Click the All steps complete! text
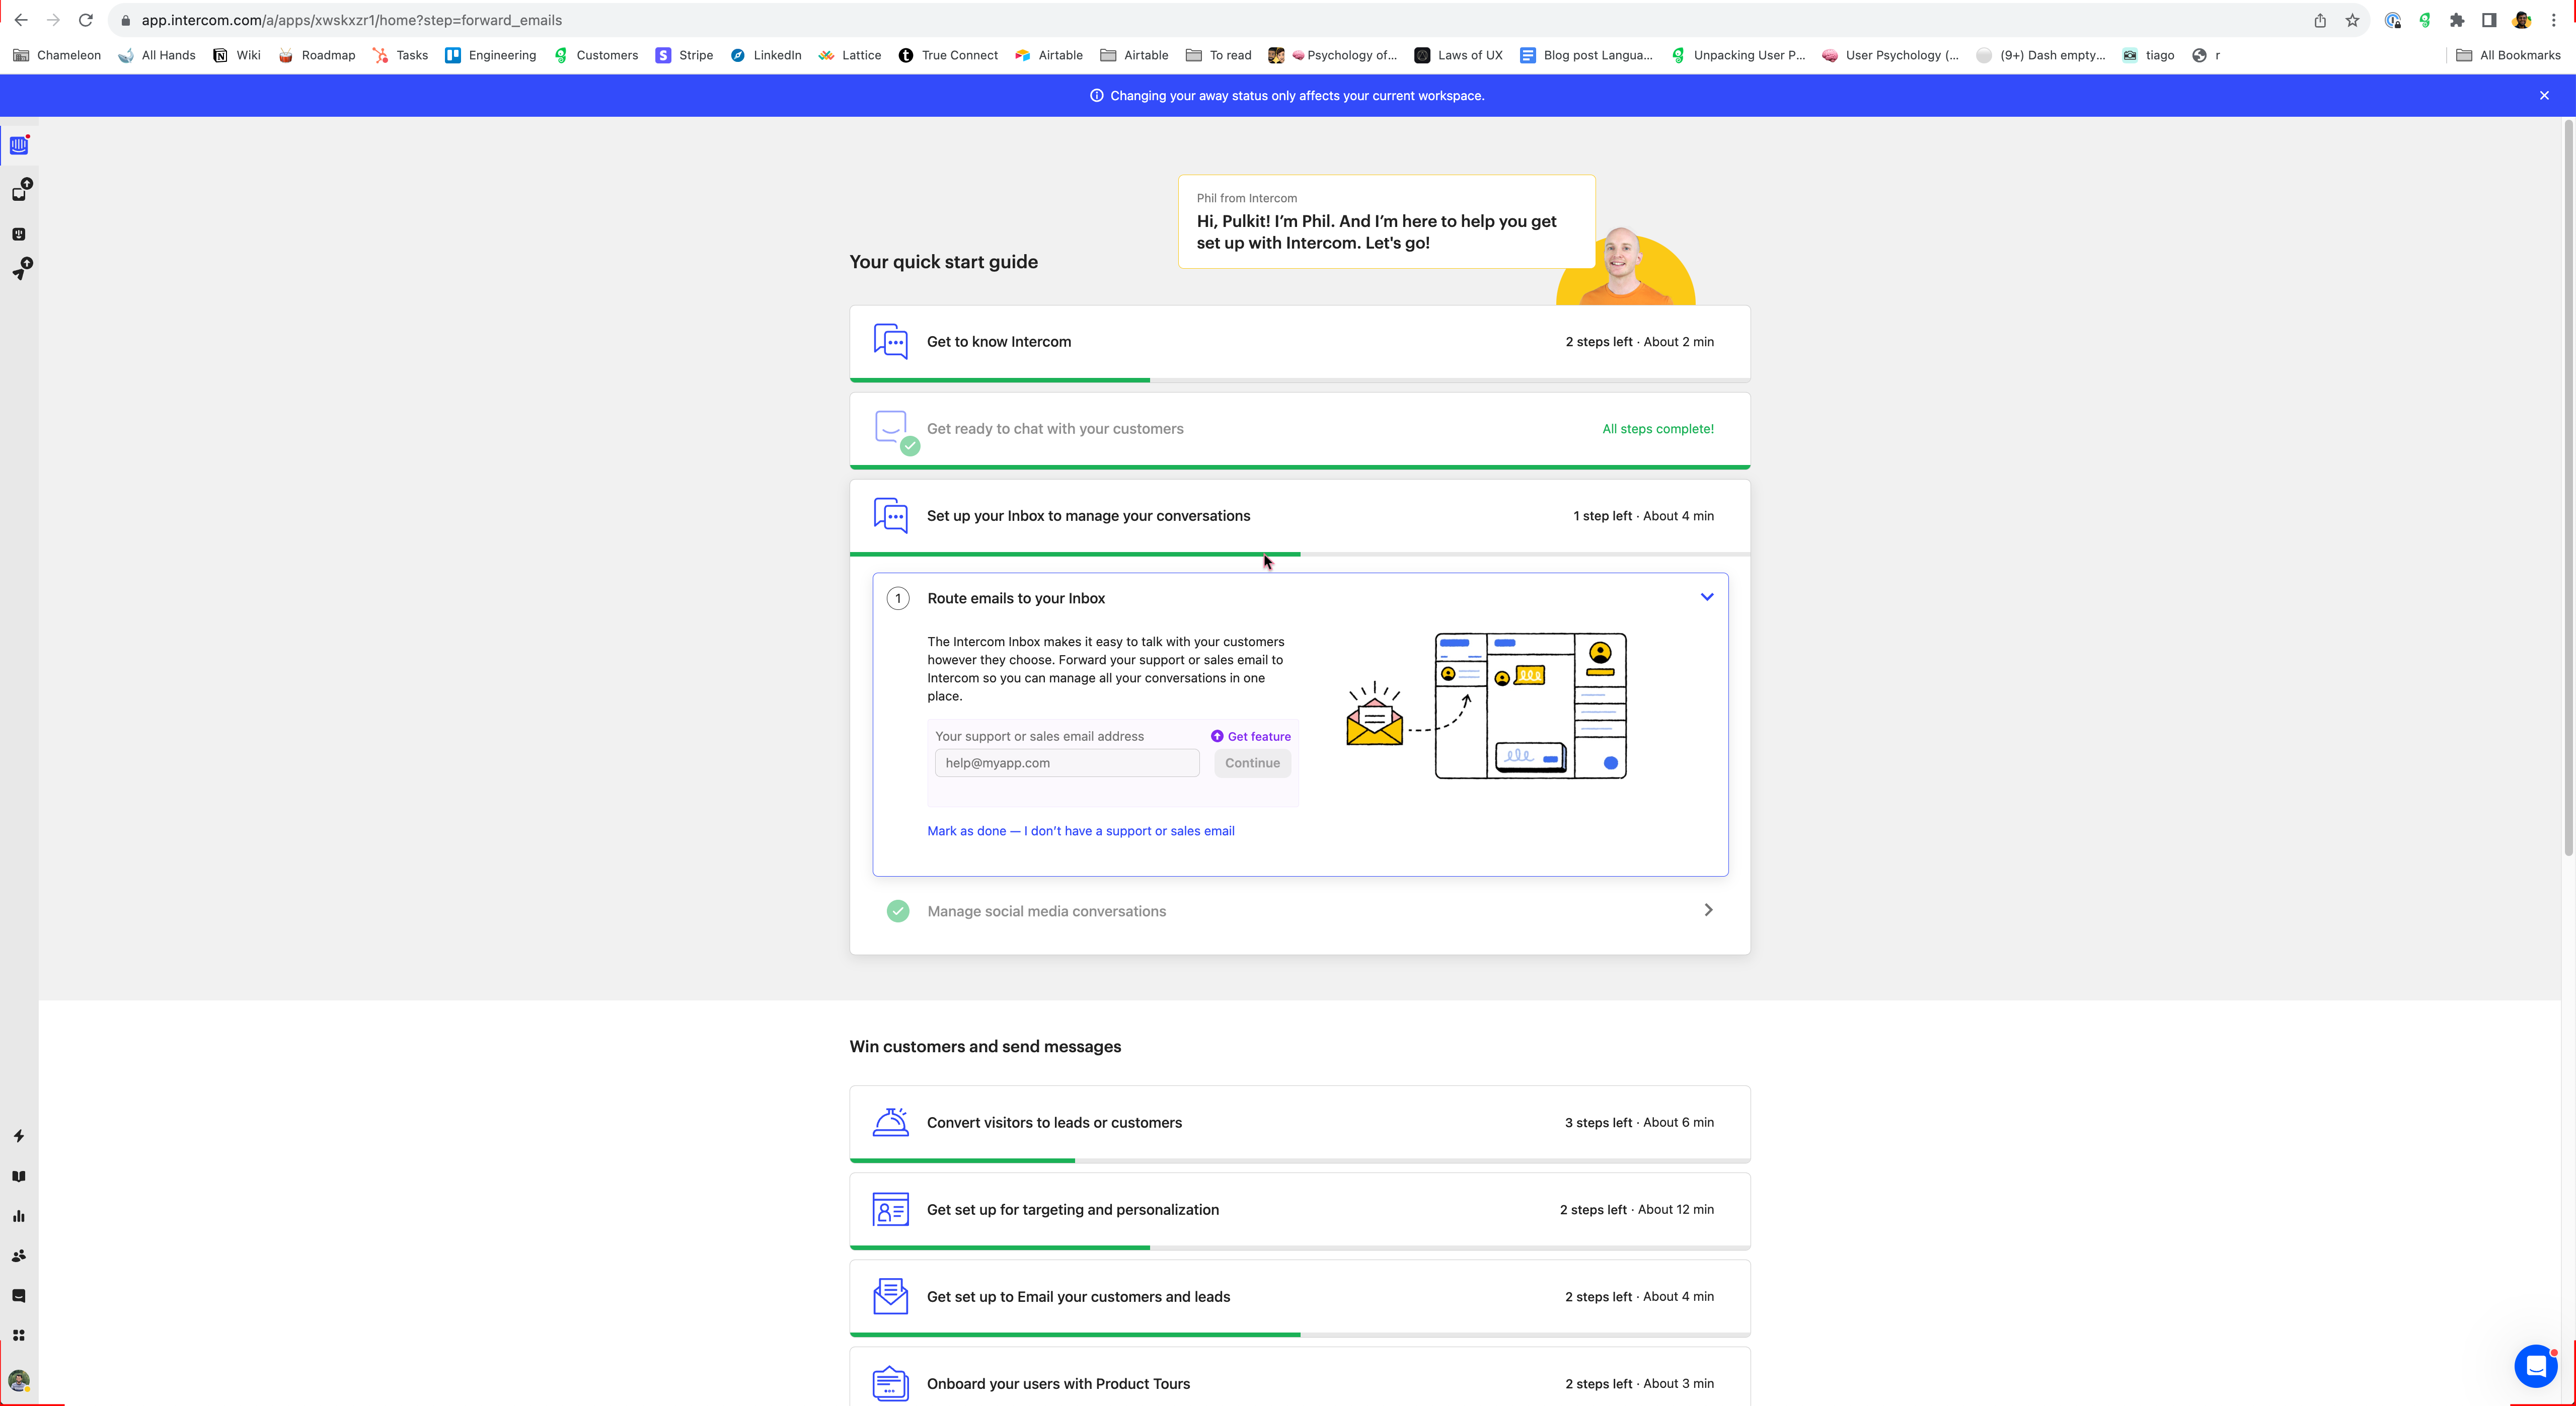Screen dimensions: 2576x1406 1658,429
